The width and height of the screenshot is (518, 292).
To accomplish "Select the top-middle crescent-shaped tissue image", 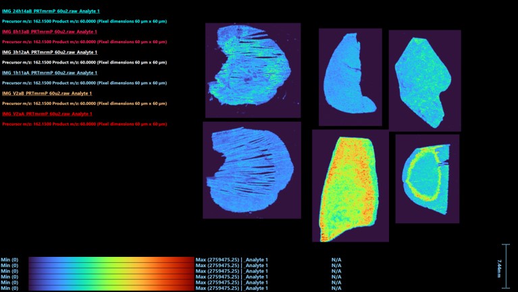I will tap(350, 73).
